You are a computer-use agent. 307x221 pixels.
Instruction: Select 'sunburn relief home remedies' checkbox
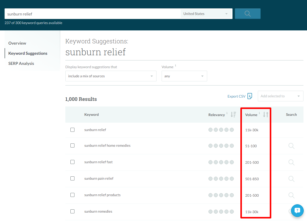click(72, 145)
